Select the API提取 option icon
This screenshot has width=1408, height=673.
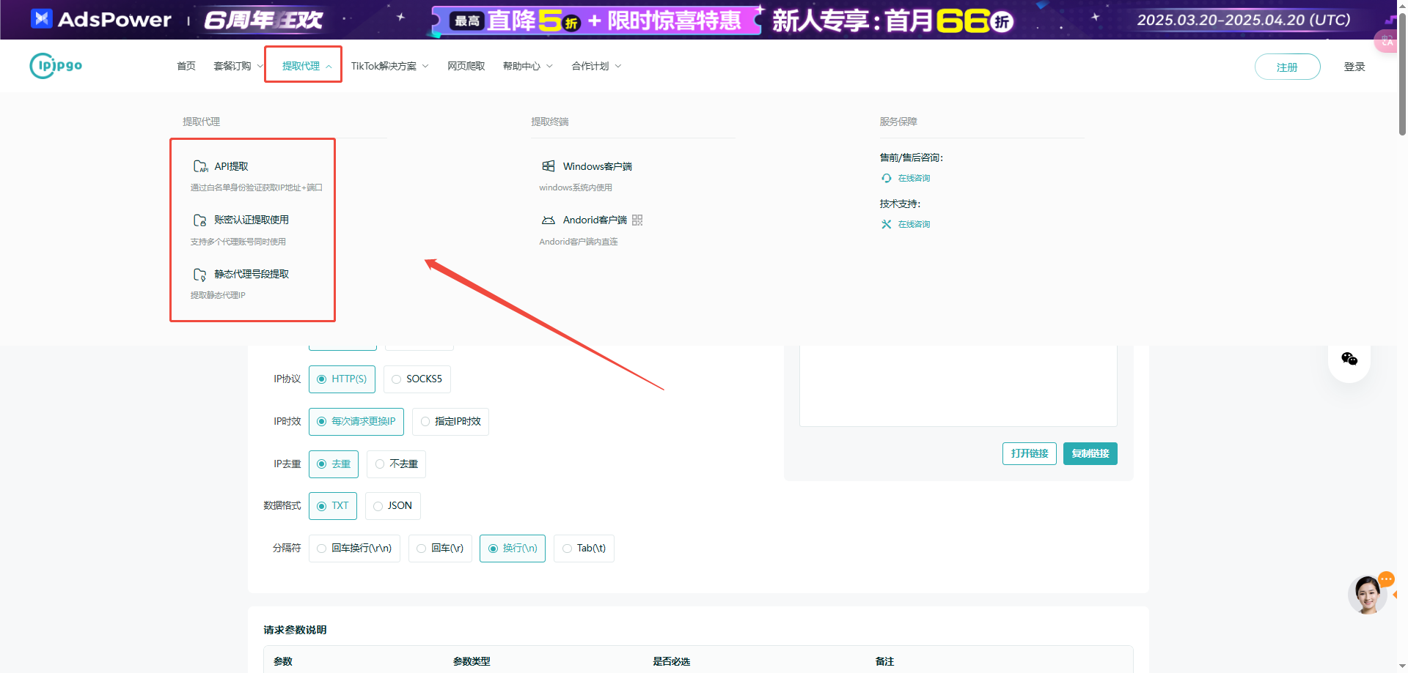point(199,166)
